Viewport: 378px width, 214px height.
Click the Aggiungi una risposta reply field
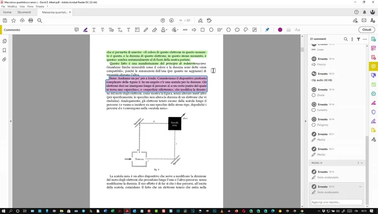[336, 202]
